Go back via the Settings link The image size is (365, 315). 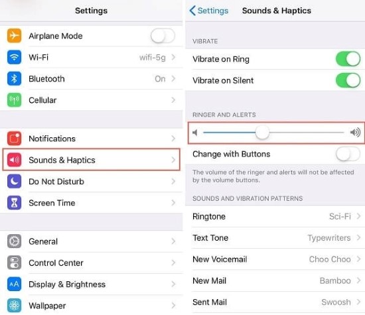pyautogui.click(x=209, y=11)
